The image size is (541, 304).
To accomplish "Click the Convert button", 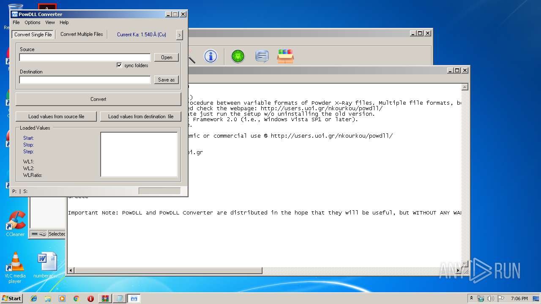I will 98,99.
